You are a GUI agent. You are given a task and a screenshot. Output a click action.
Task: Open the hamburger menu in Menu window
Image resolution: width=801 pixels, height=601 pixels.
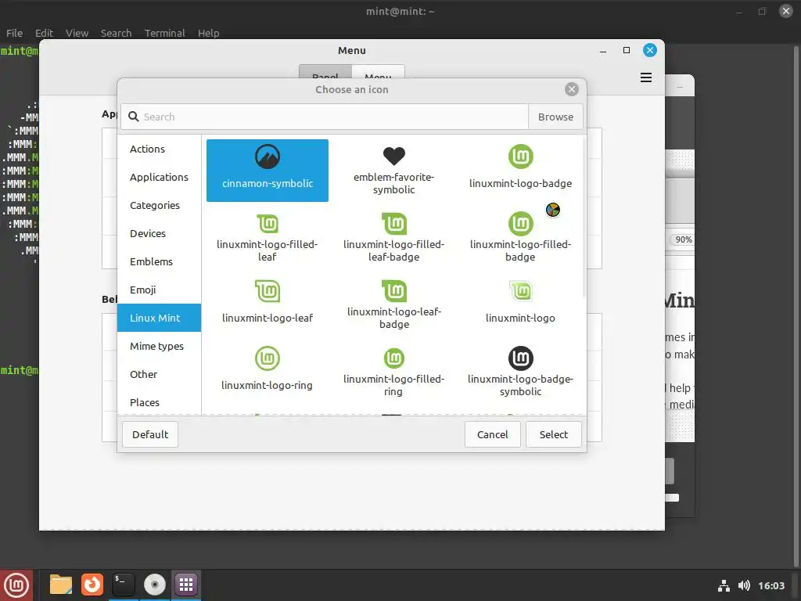[x=645, y=77]
